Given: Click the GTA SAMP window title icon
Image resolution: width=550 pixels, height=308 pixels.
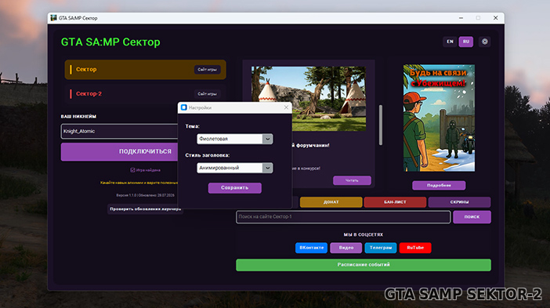Looking at the screenshot, I should pyautogui.click(x=53, y=18).
